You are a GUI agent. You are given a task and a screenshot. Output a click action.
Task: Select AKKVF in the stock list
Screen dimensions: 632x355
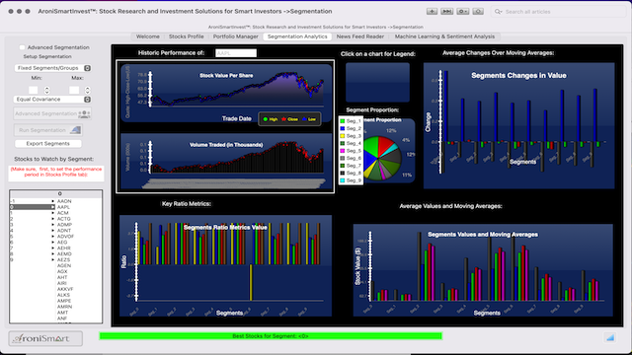(x=65, y=289)
